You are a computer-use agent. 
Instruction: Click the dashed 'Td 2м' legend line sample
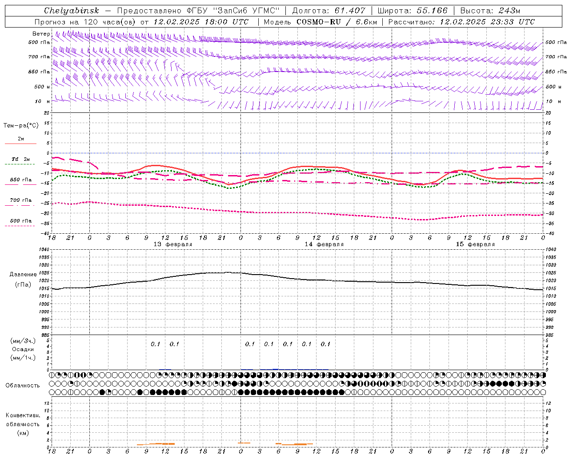[x=20, y=164]
